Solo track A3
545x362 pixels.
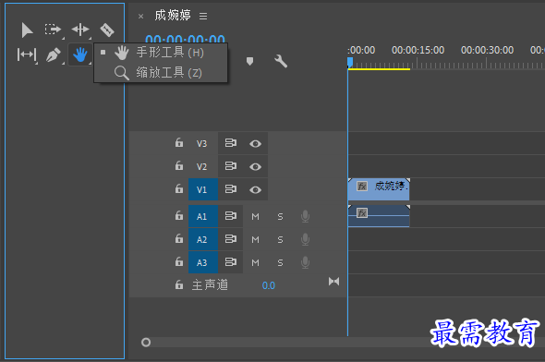tap(280, 263)
